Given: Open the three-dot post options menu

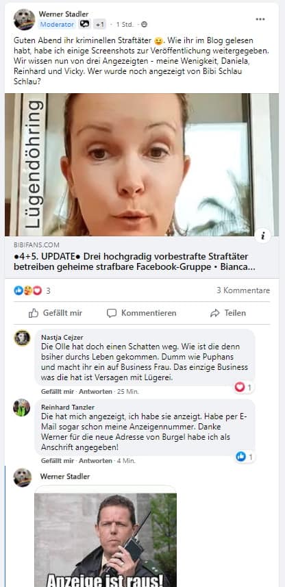Looking at the screenshot, I should coord(260,19).
